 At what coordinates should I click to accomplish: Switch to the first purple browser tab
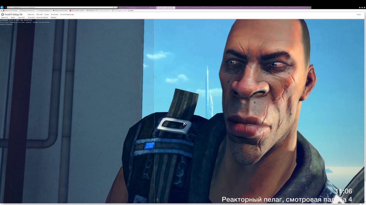click(128, 8)
